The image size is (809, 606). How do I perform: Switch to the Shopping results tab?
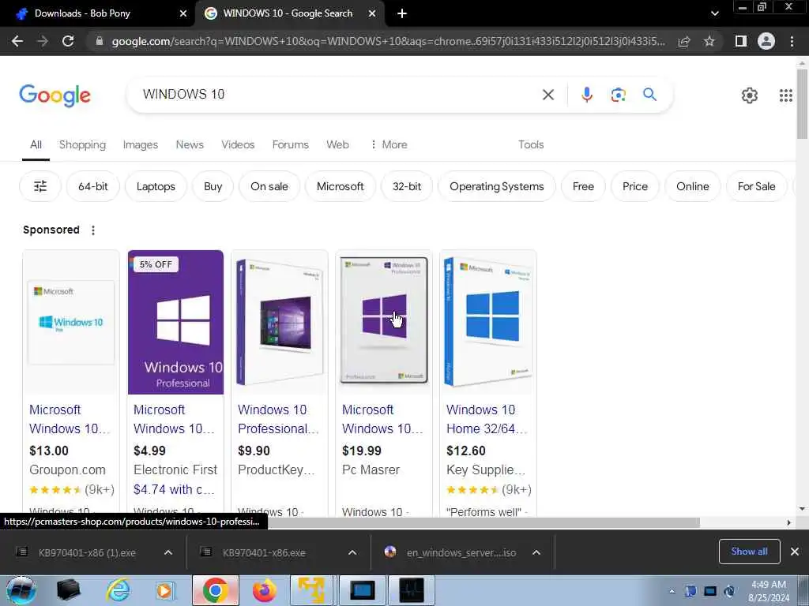click(82, 145)
